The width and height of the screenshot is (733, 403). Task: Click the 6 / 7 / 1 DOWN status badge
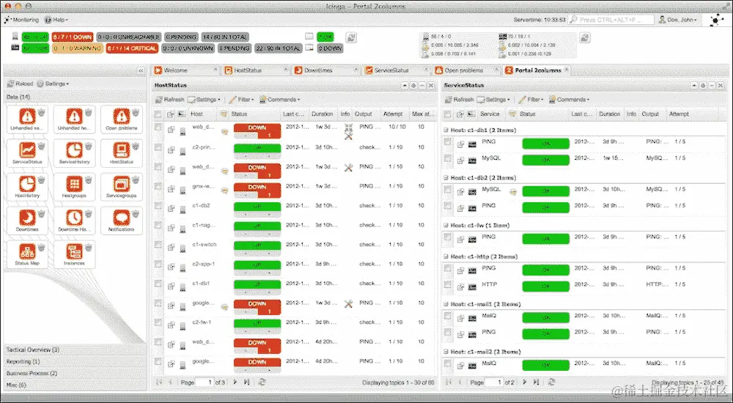[73, 37]
